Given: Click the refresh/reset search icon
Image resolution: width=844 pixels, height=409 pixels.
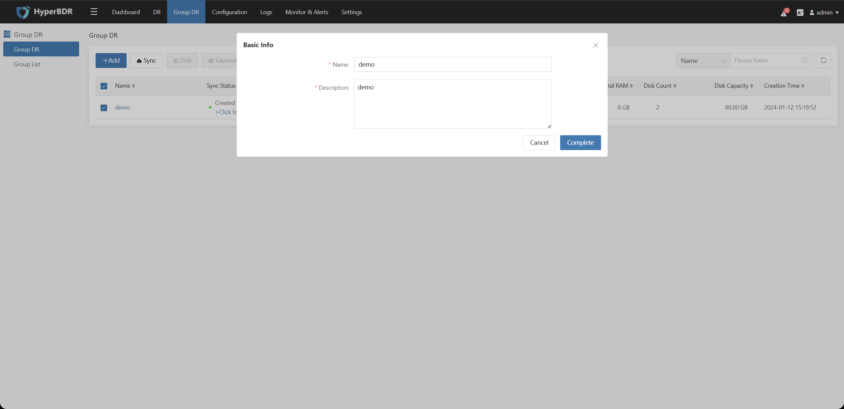Looking at the screenshot, I should pyautogui.click(x=824, y=60).
